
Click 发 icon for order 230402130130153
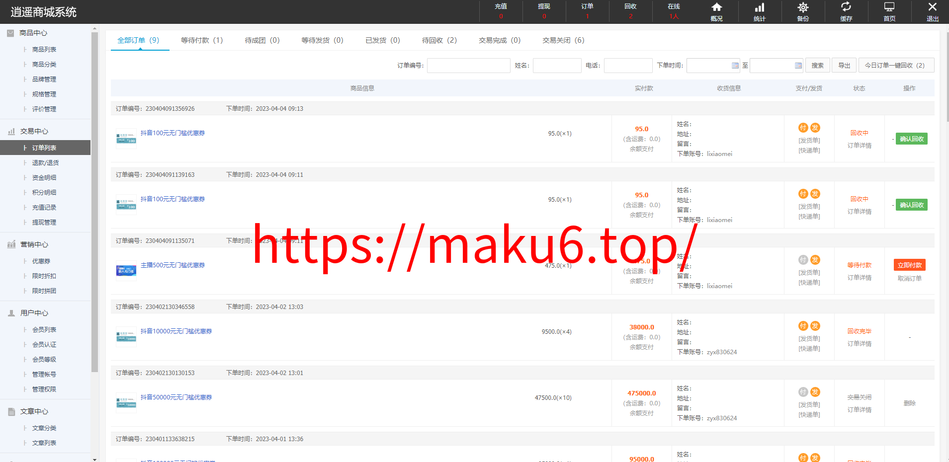tap(815, 392)
